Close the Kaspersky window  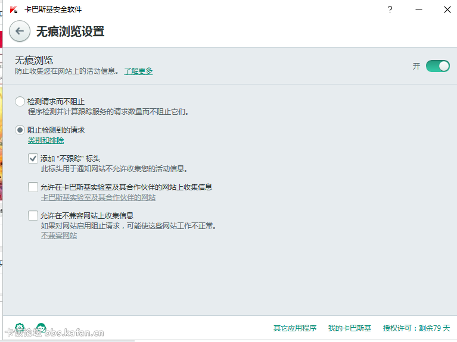click(447, 10)
